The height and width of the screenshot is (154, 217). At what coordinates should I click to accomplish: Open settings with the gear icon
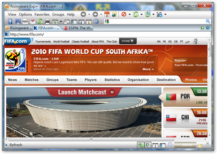(x=96, y=22)
